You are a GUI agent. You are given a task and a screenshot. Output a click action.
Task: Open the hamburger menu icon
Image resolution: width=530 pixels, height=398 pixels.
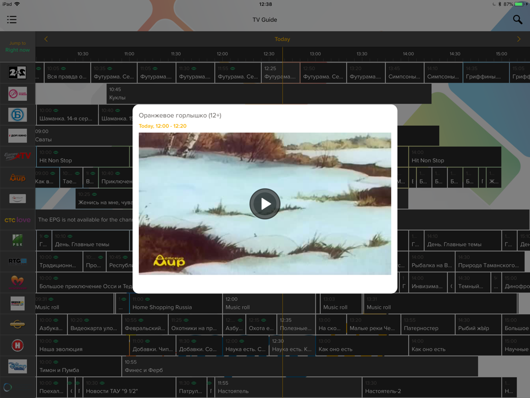coord(12,20)
